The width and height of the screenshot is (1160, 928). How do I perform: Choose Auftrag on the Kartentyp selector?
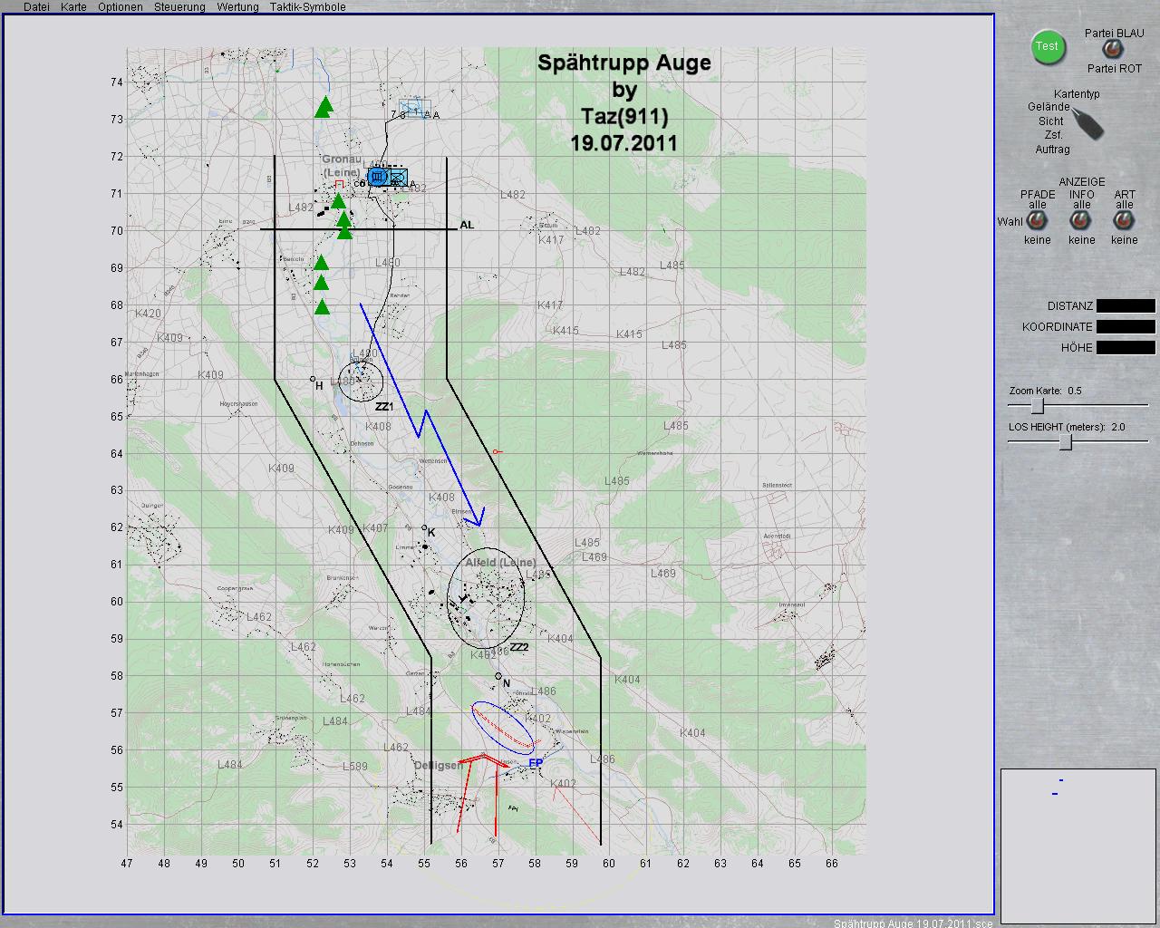coord(1052,150)
